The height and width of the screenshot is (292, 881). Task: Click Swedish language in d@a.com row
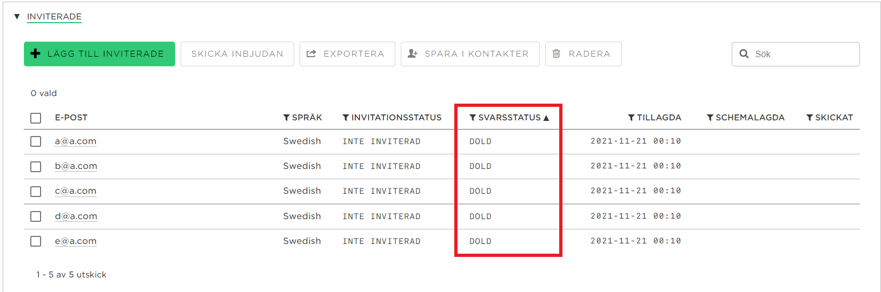coord(302,216)
